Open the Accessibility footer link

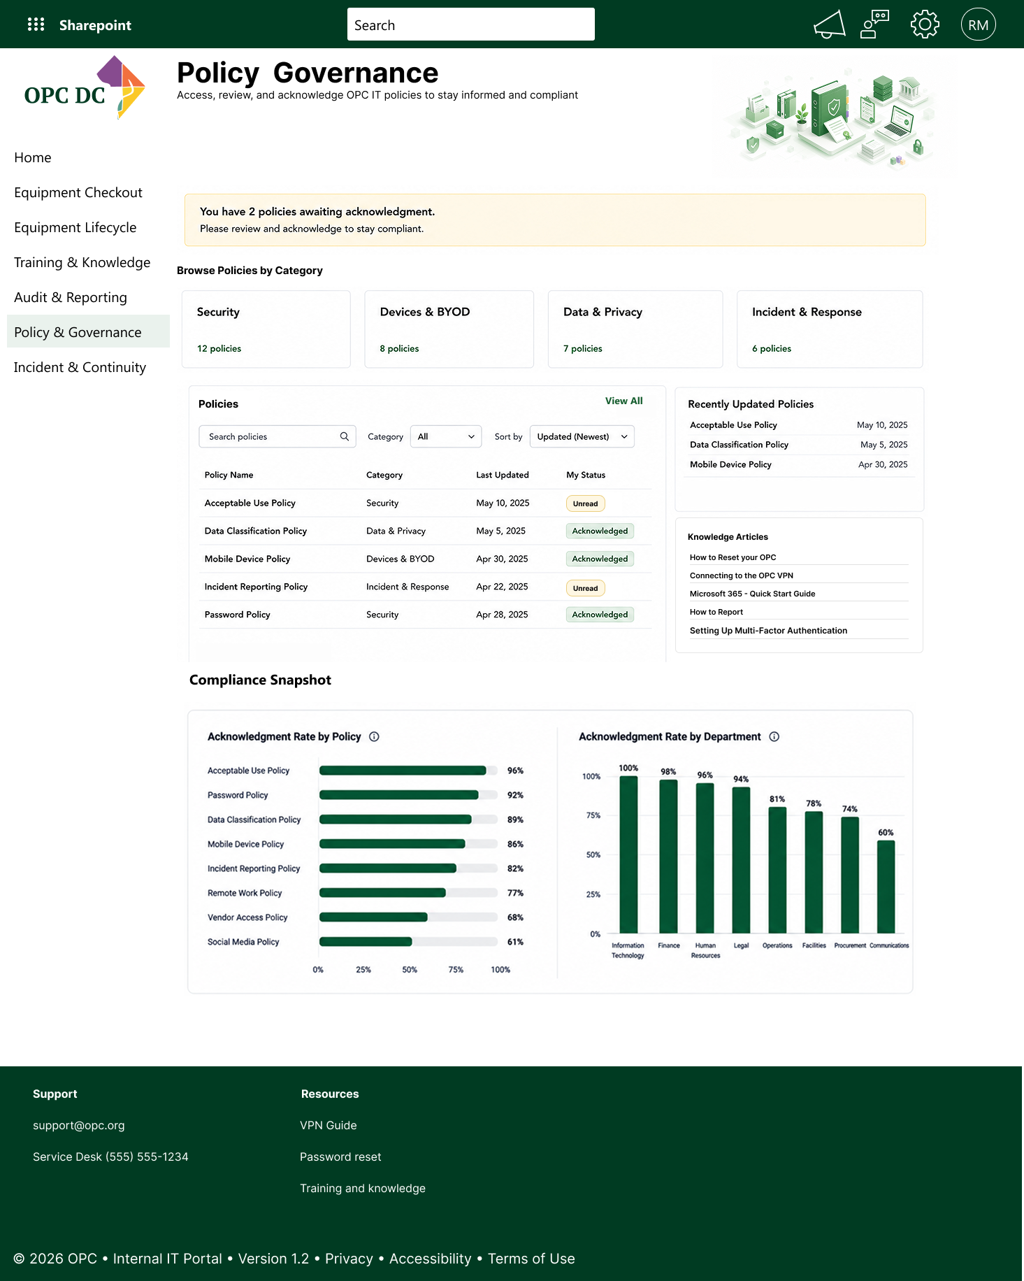pyautogui.click(x=431, y=1259)
